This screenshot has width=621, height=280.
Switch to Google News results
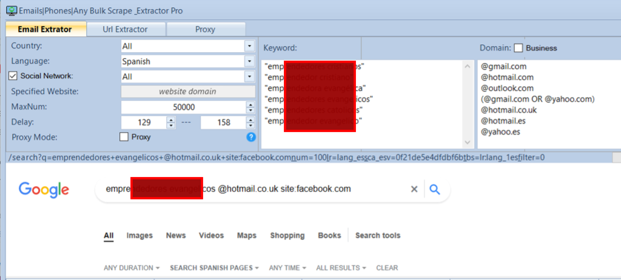(176, 236)
